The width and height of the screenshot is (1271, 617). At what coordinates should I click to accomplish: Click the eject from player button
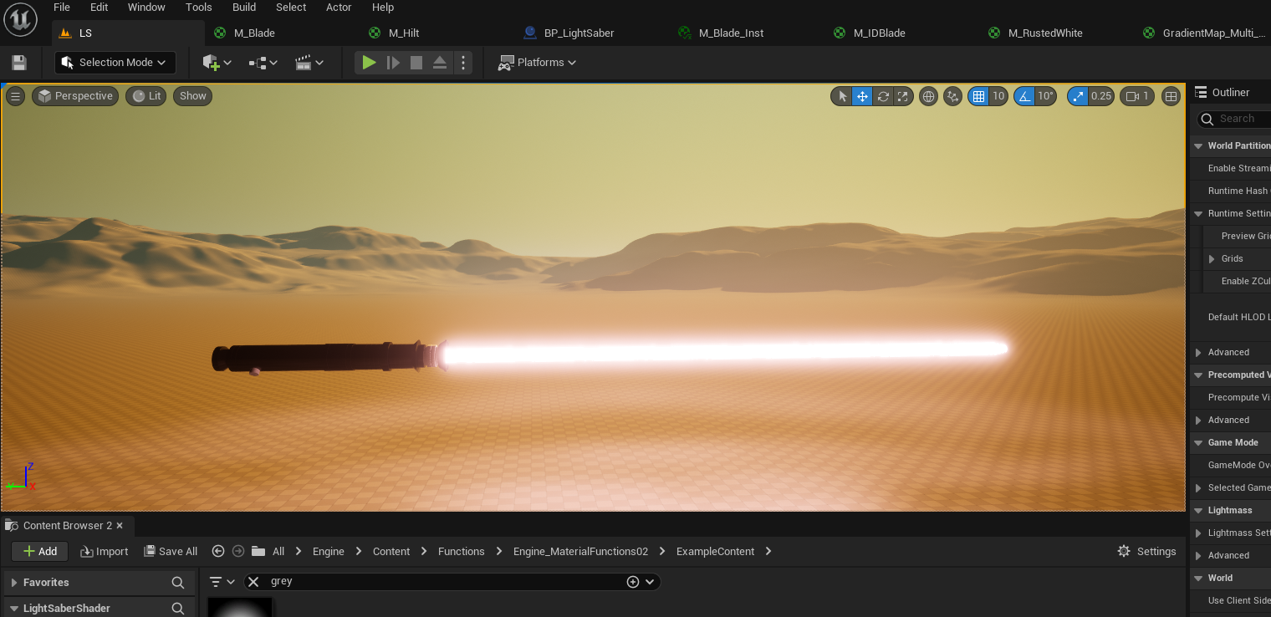(440, 63)
